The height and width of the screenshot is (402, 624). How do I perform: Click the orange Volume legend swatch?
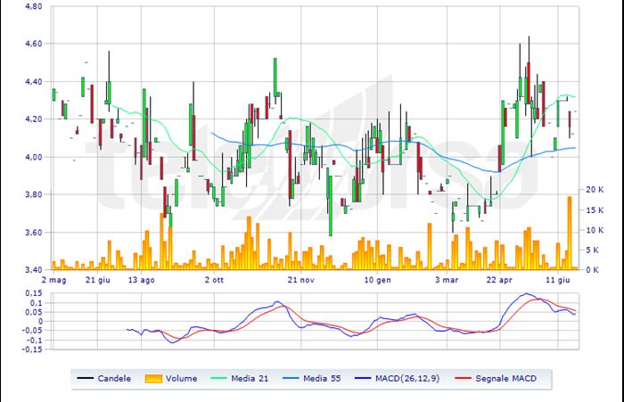coord(153,379)
